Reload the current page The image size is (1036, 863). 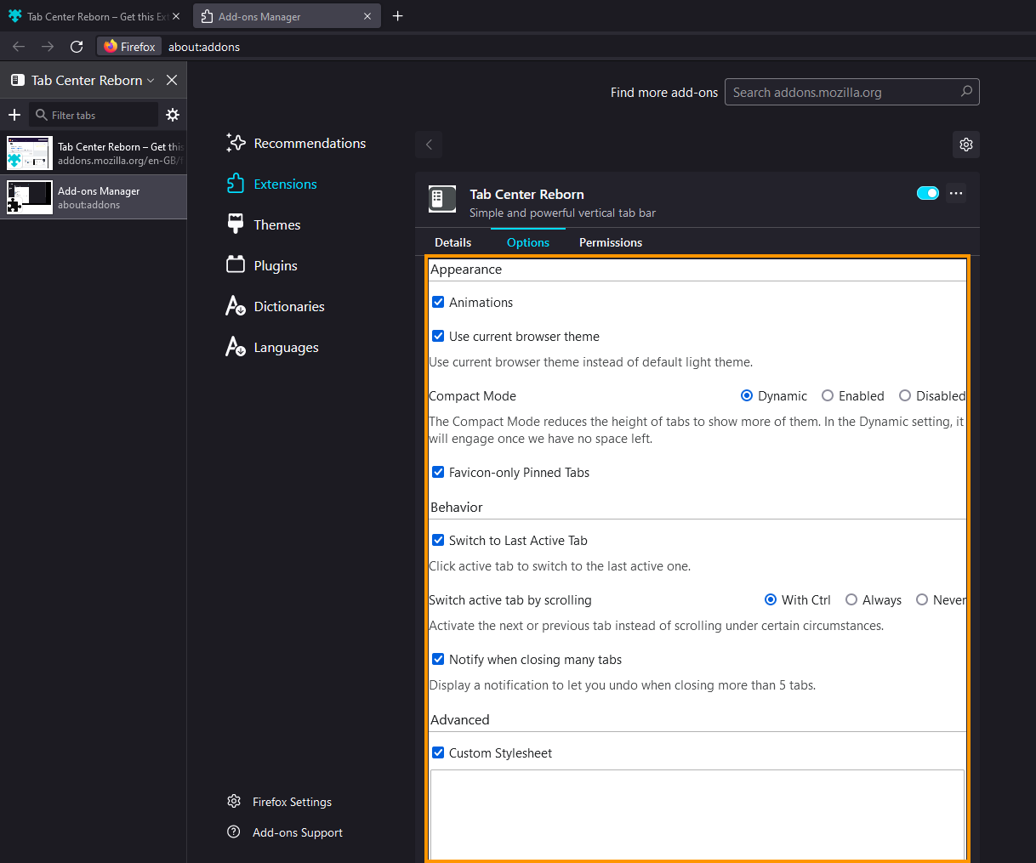[x=77, y=47]
